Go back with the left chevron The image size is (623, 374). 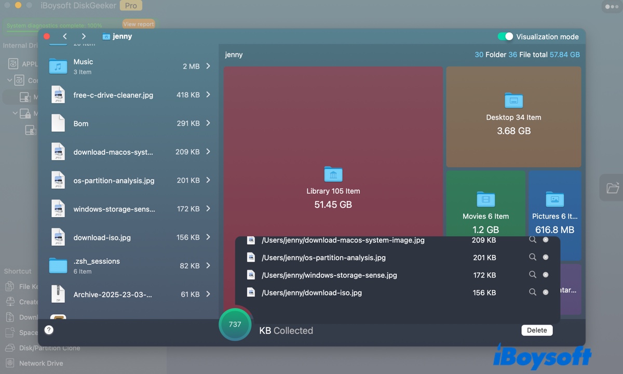tap(65, 36)
